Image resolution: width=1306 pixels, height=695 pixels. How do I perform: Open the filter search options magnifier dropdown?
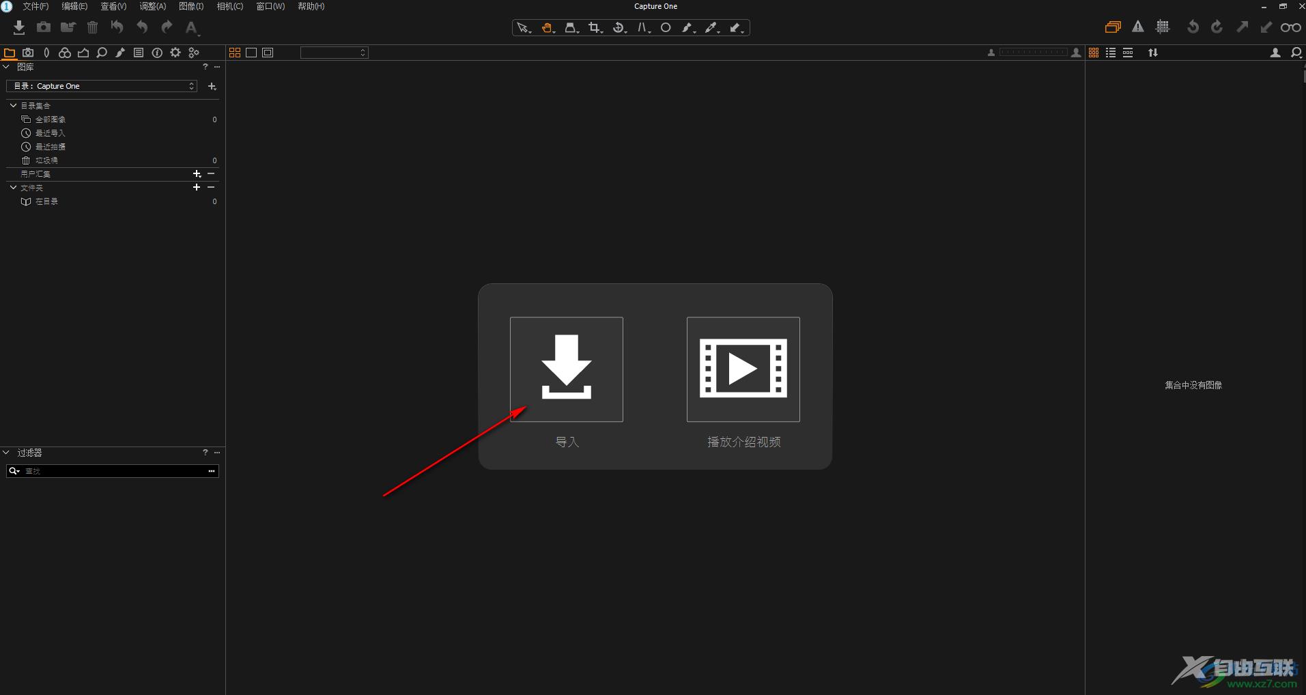click(14, 471)
